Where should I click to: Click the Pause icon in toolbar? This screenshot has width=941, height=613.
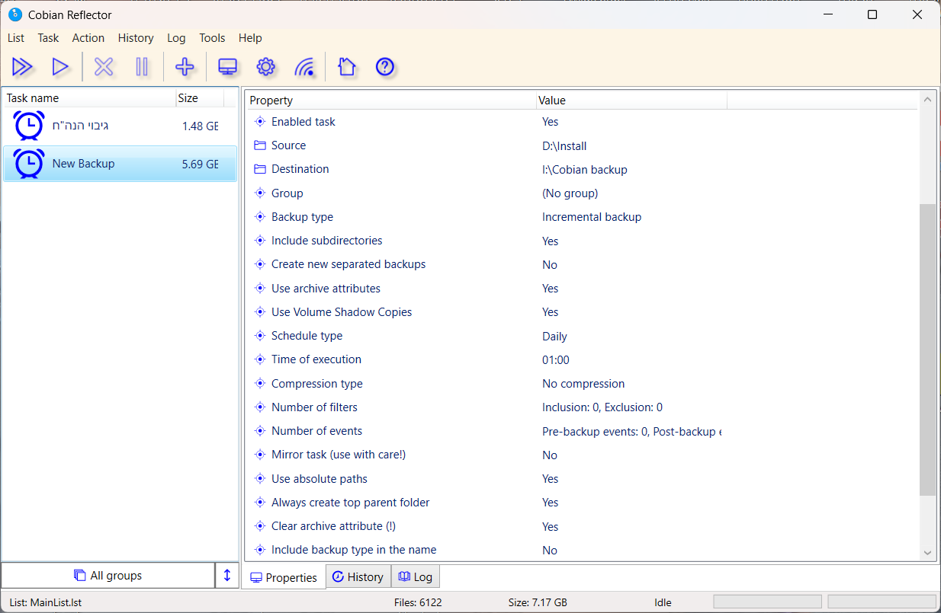pos(142,67)
